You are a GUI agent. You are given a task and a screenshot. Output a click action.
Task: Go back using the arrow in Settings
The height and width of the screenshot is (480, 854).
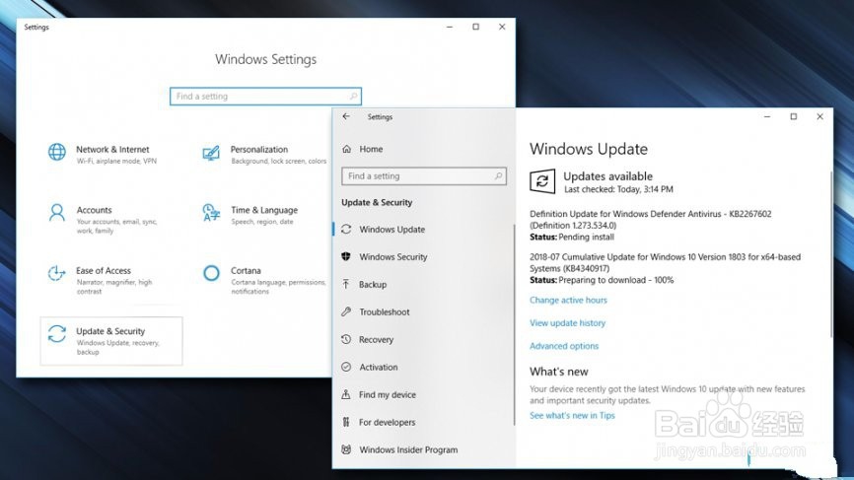click(x=346, y=116)
